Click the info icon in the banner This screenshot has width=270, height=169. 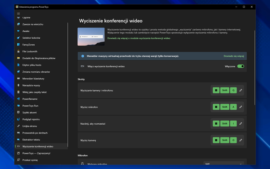(x=83, y=56)
